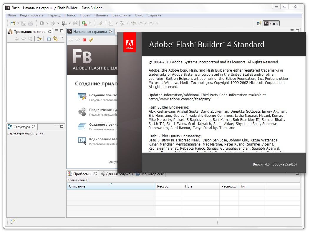The height and width of the screenshot is (233, 310).
Task: Open the Package Explorer view menu triangle
Action: click(x=62, y=38)
